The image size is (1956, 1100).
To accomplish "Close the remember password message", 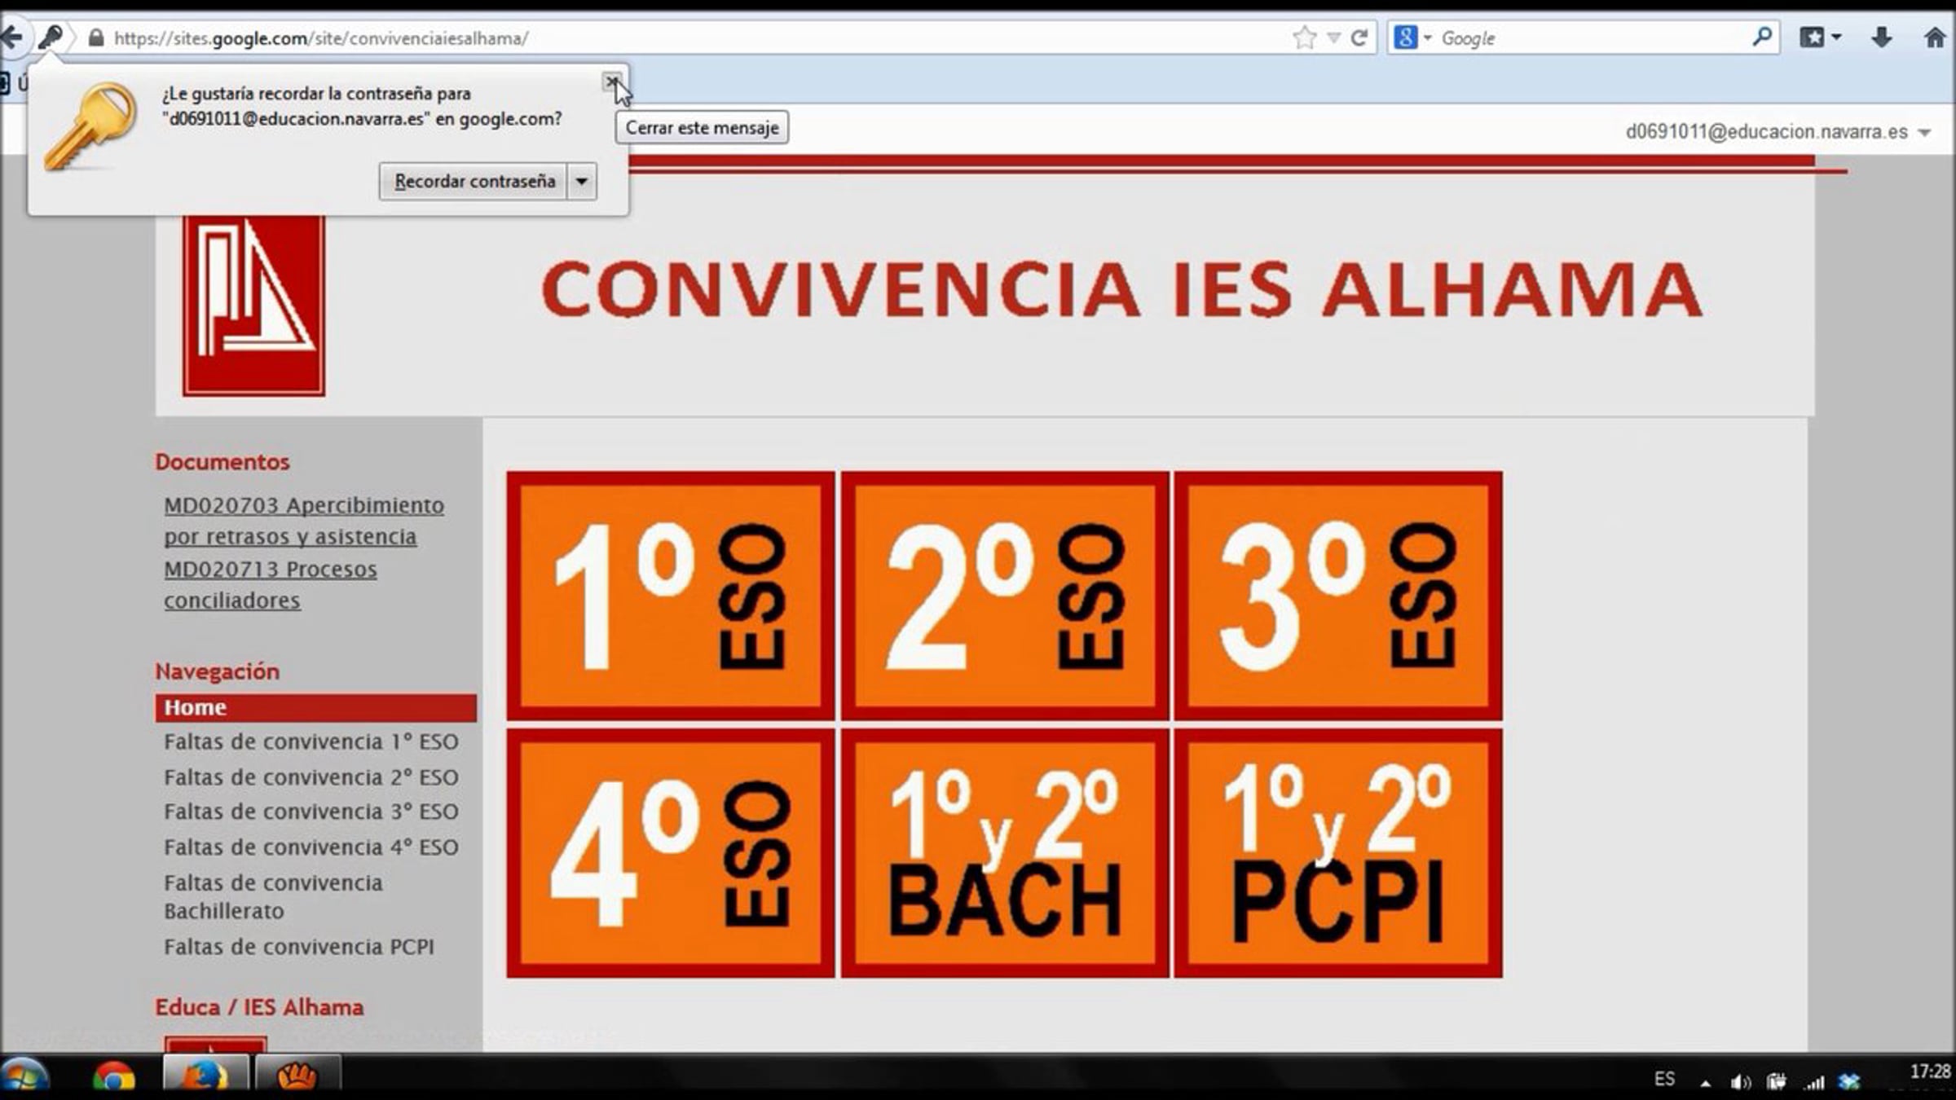I will tap(610, 81).
